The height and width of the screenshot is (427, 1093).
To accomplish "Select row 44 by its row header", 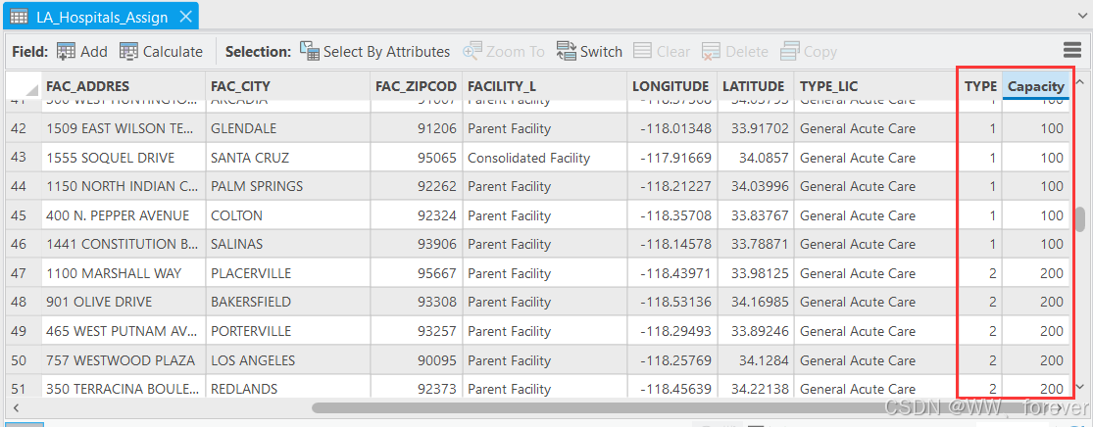I will point(23,187).
